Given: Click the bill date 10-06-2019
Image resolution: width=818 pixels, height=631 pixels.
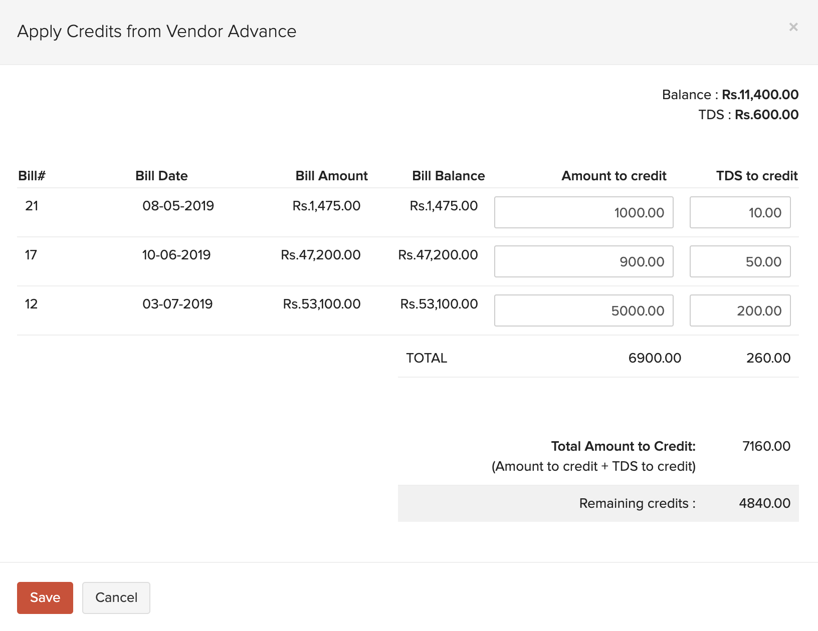Looking at the screenshot, I should pyautogui.click(x=176, y=255).
